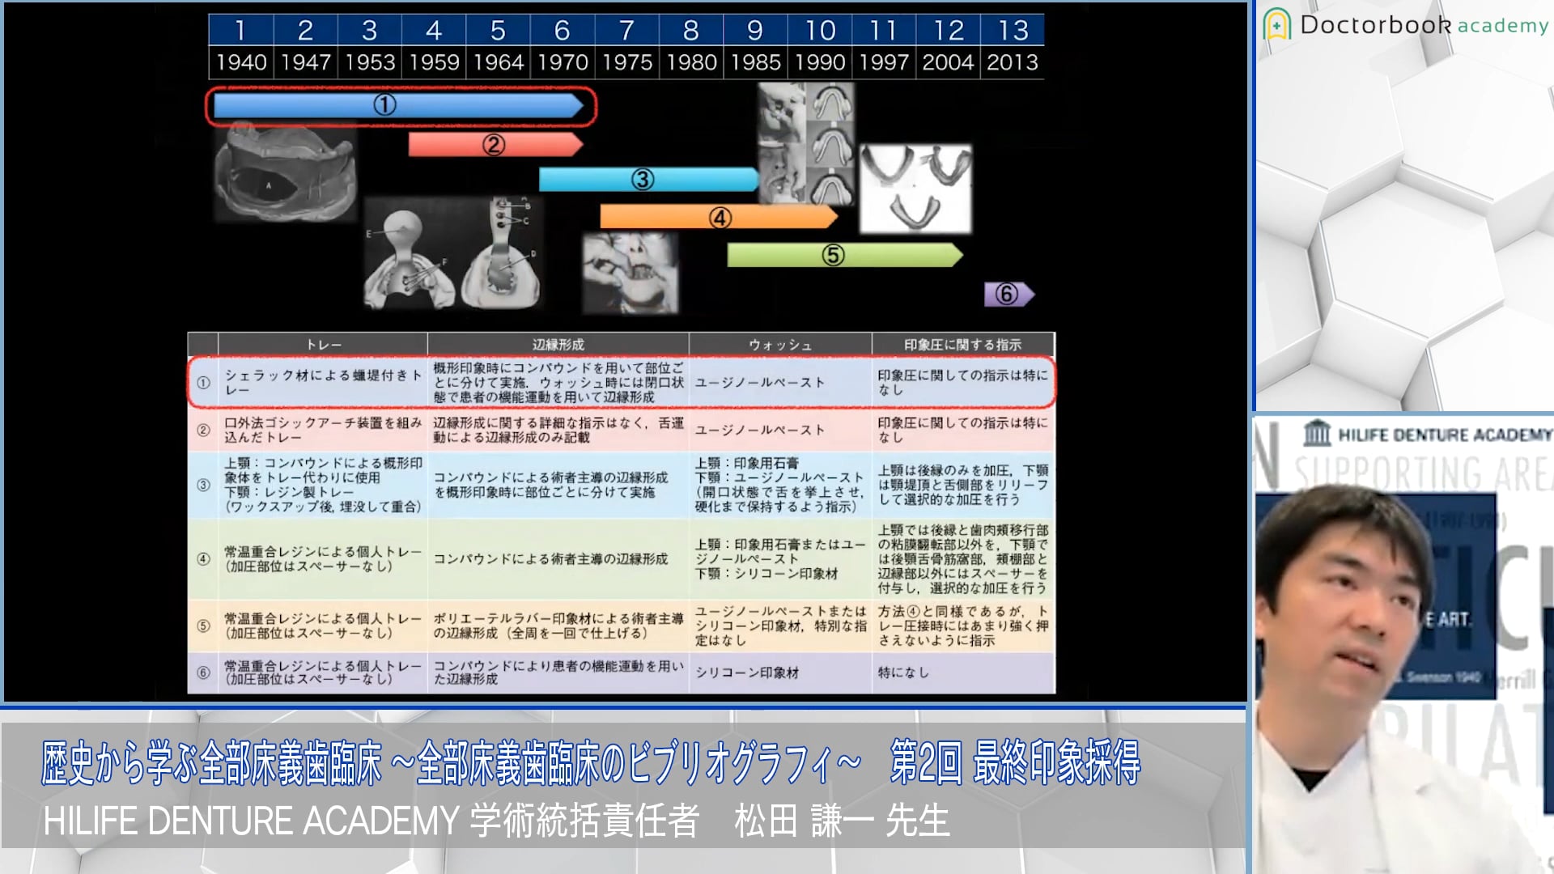The width and height of the screenshot is (1554, 874).
Task: Click 方法④と同様であるが instruction cell
Action: pyautogui.click(x=963, y=626)
